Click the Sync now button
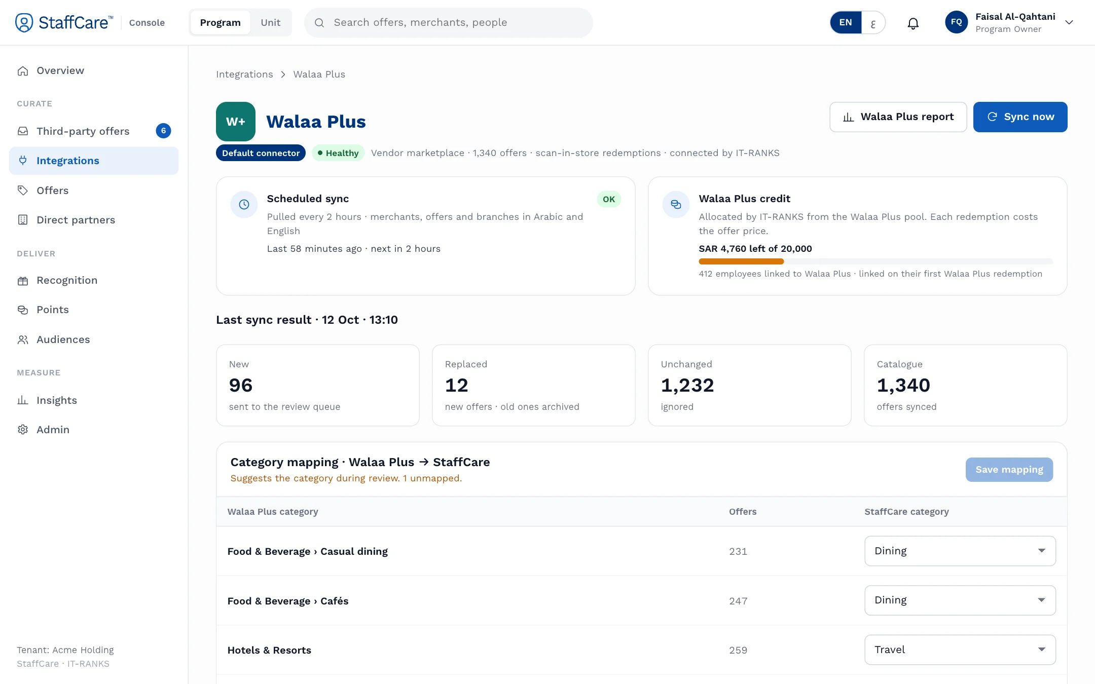This screenshot has height=684, width=1095. click(1020, 117)
